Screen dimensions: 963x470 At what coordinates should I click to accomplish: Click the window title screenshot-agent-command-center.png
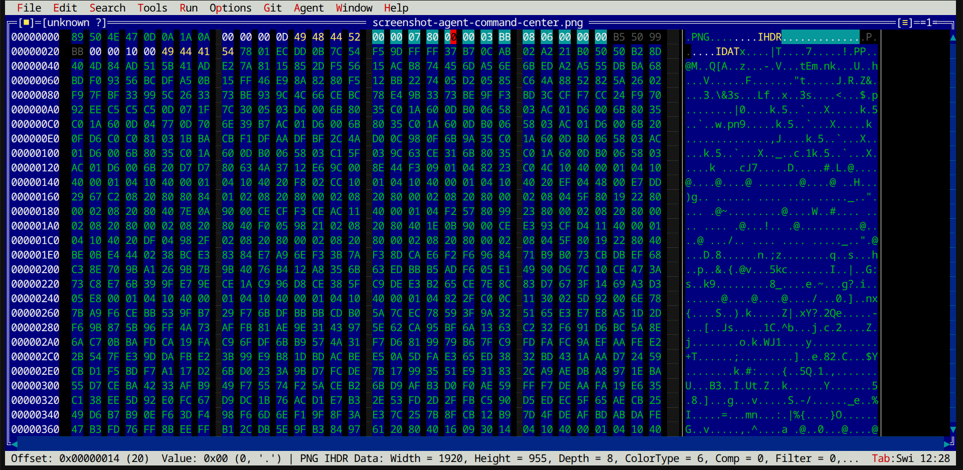click(x=477, y=23)
